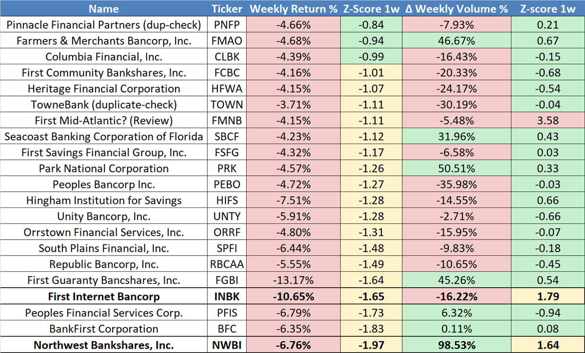Click the bold First Internet Bancorp cell
This screenshot has height=353, width=585.
[103, 297]
